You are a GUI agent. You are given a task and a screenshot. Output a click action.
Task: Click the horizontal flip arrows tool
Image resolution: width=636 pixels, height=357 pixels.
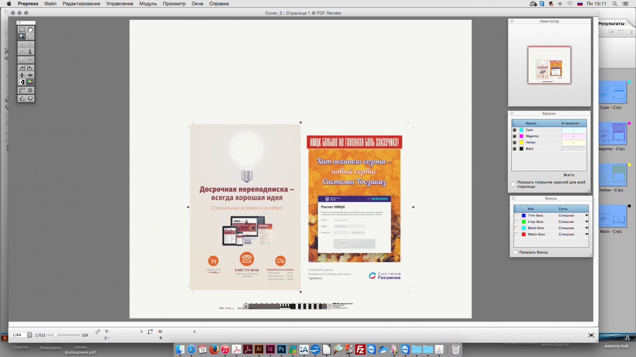click(x=30, y=75)
